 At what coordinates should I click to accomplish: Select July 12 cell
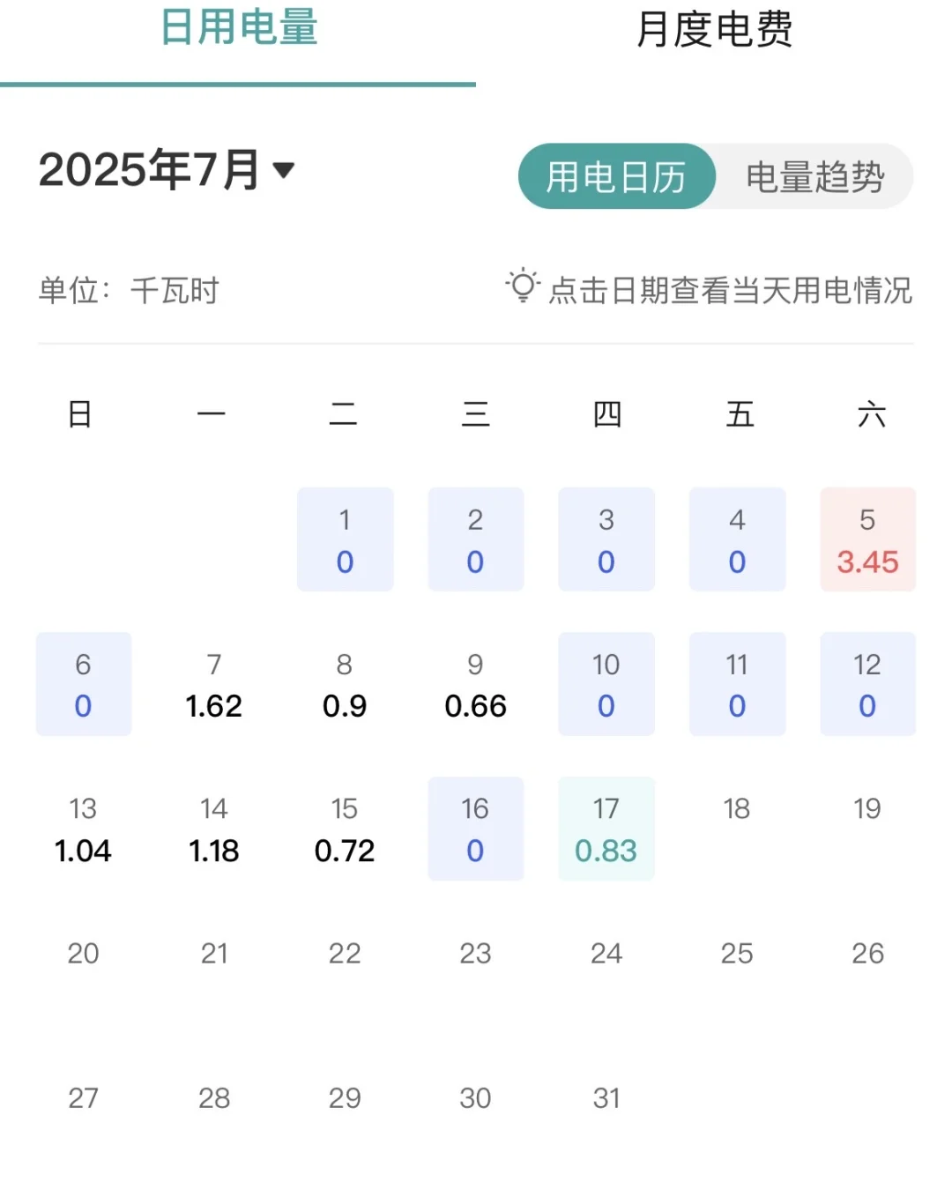click(867, 684)
